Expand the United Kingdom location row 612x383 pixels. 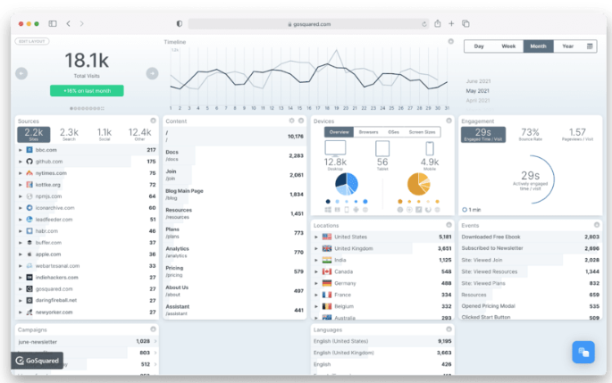[x=316, y=248]
